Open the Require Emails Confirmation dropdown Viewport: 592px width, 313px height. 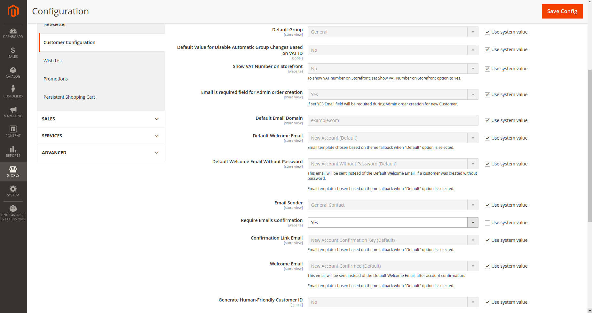393,223
